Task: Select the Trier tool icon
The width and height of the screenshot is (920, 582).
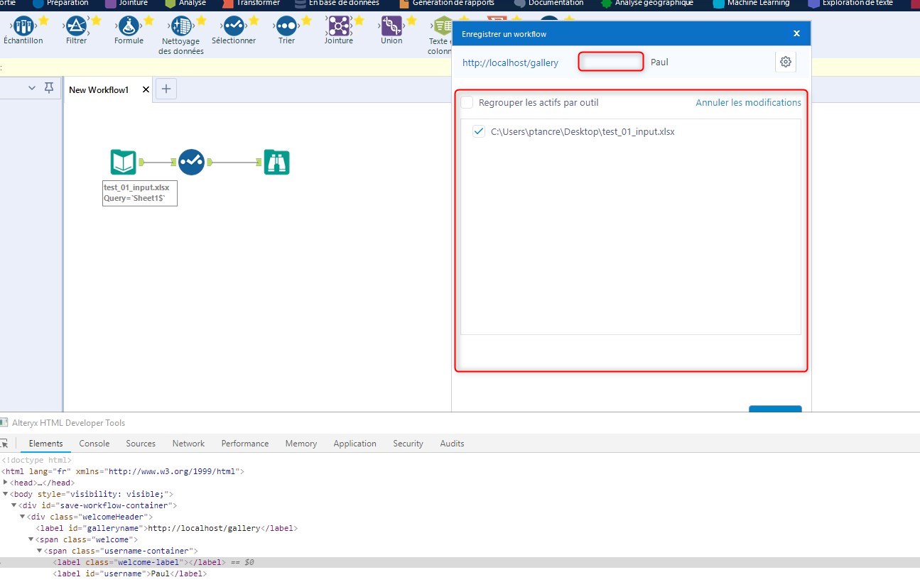Action: pyautogui.click(x=286, y=26)
